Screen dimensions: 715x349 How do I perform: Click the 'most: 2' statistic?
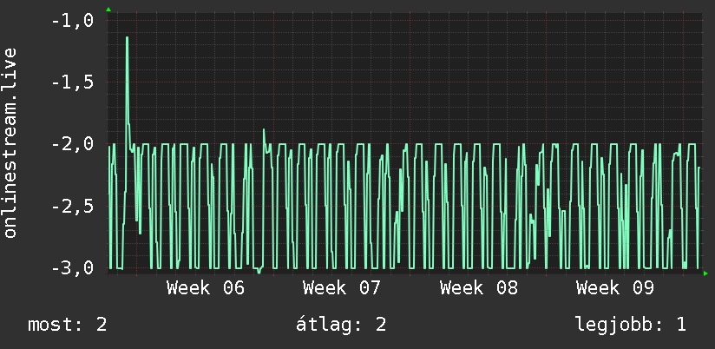[68, 325]
